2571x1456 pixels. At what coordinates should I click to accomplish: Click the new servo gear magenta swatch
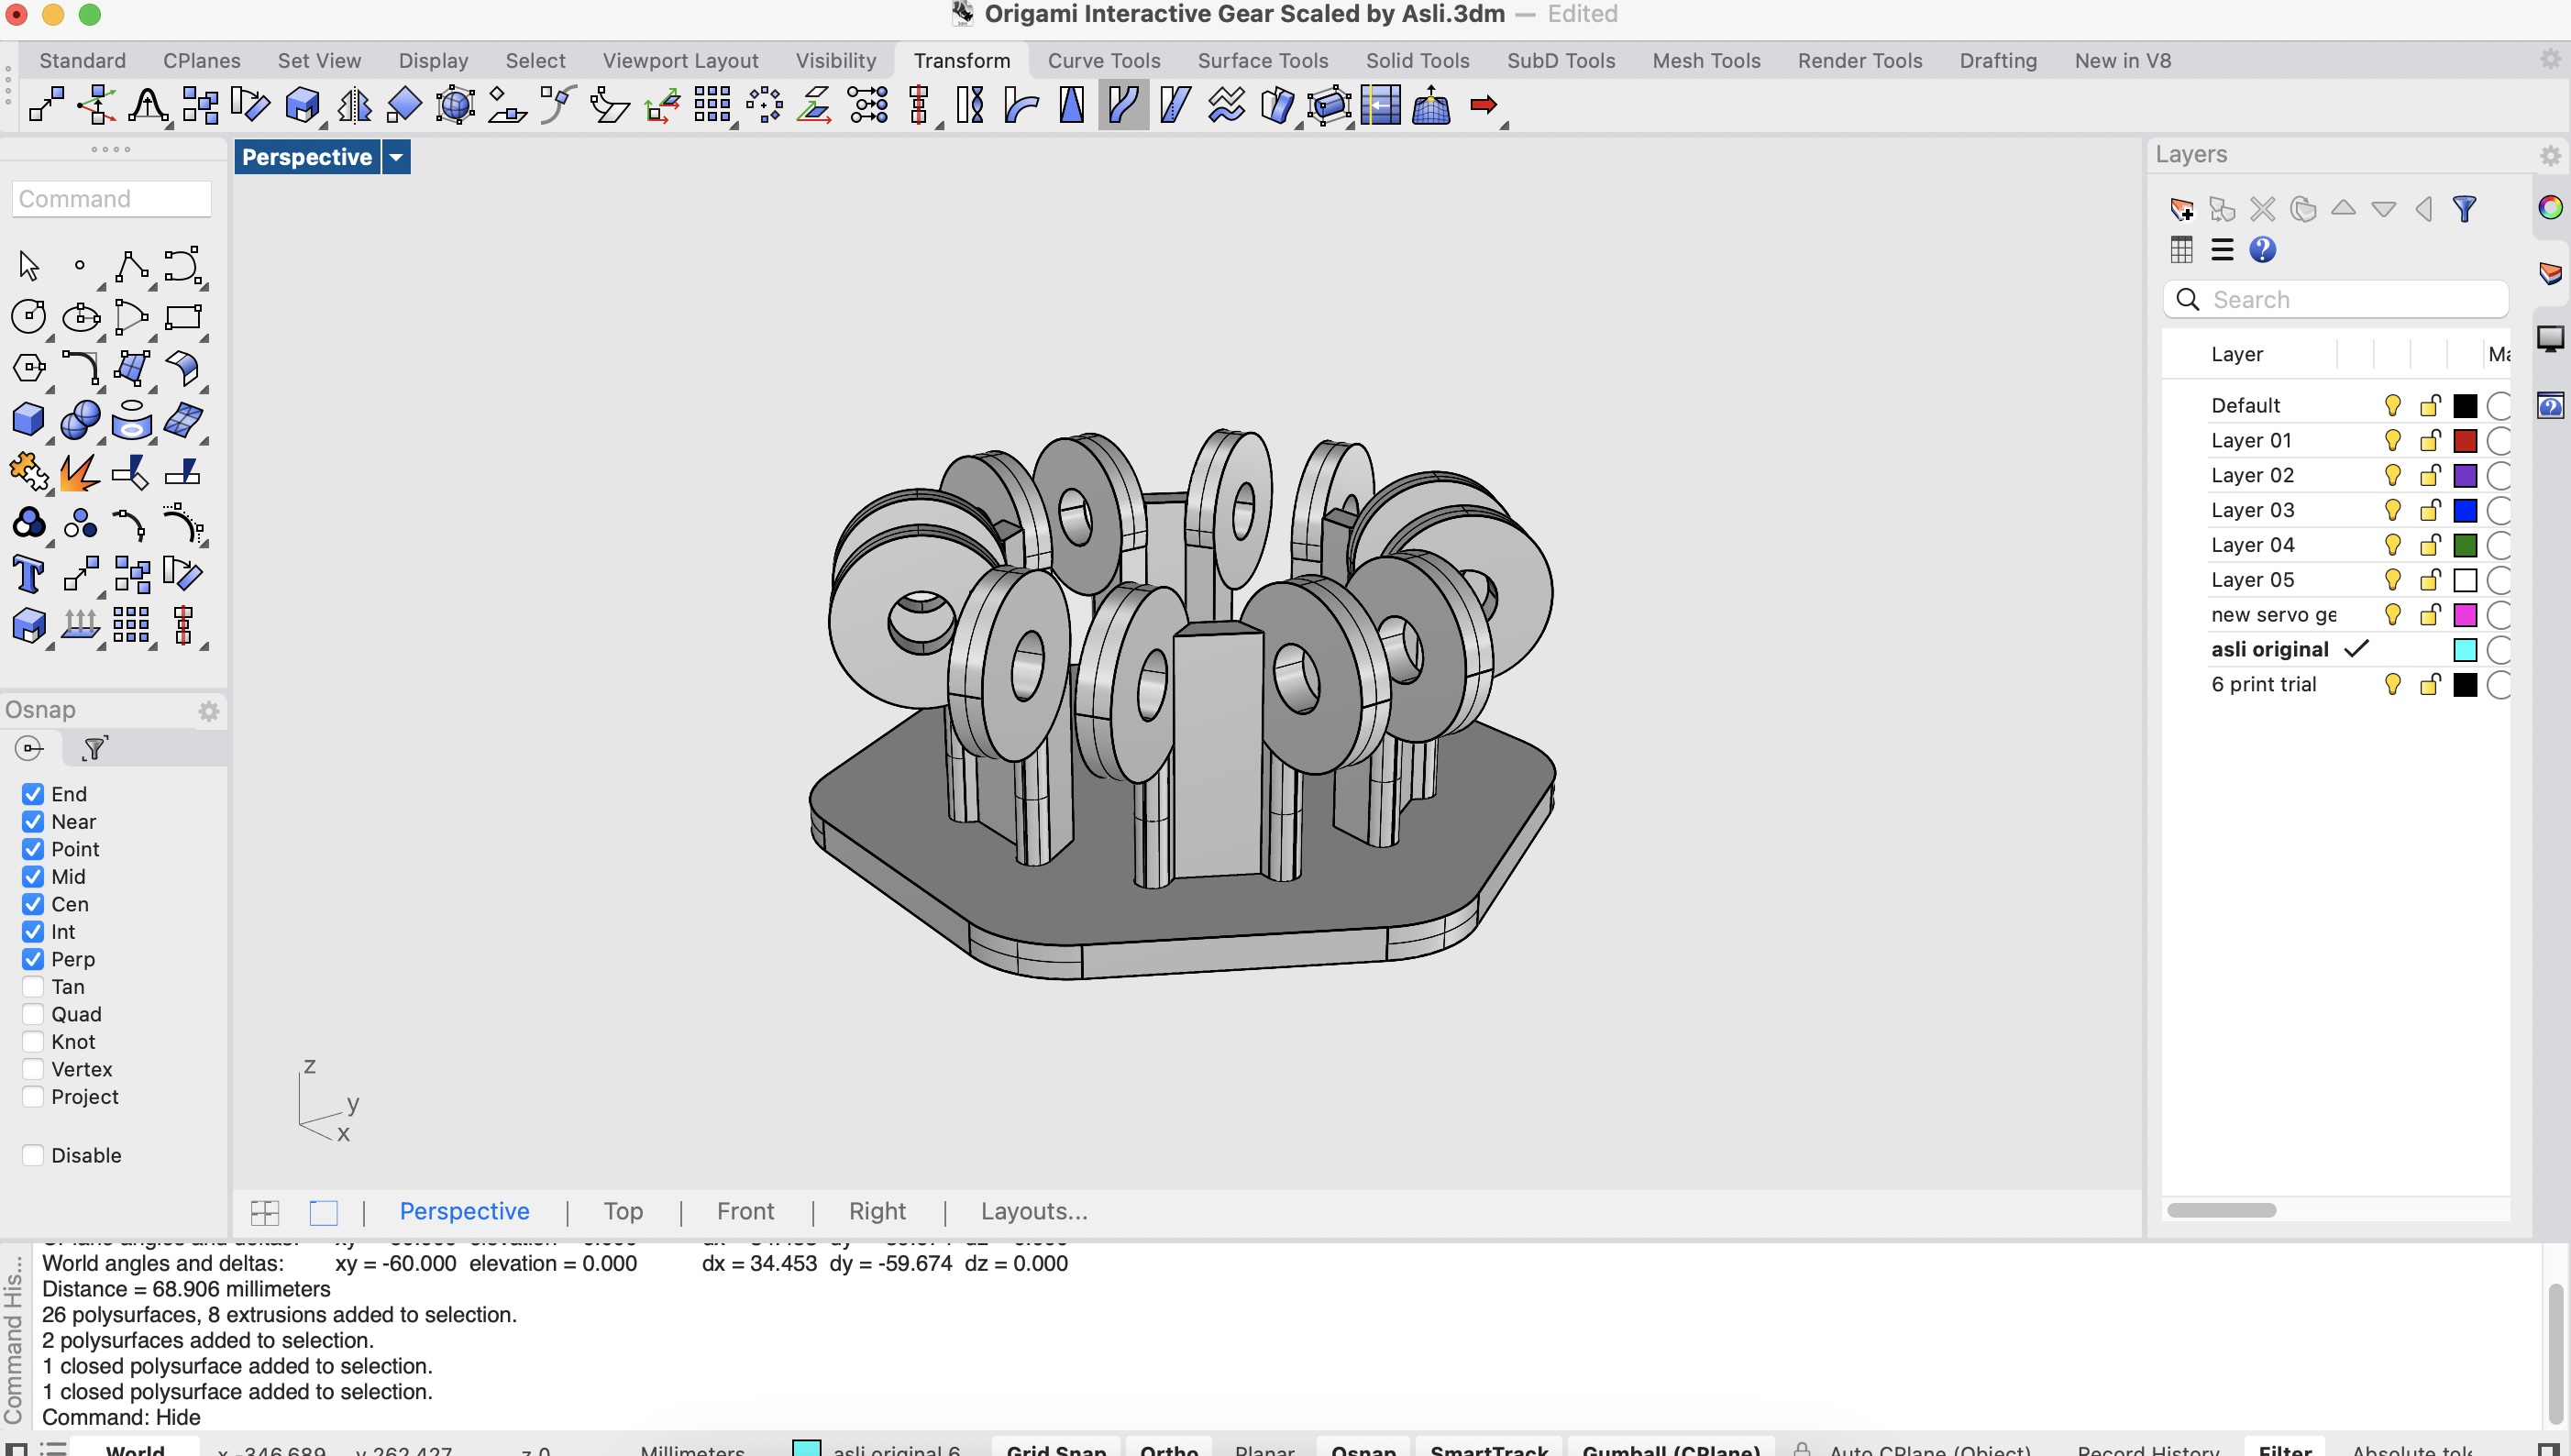click(2465, 615)
